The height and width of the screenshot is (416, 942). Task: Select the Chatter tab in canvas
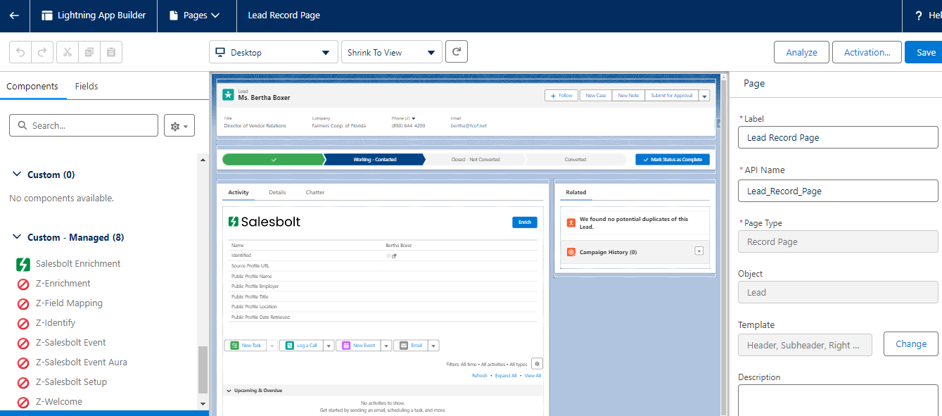coord(315,192)
